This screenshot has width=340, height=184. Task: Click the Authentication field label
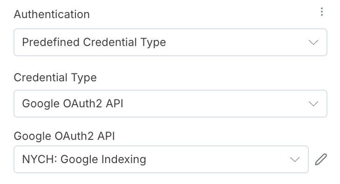[52, 14]
